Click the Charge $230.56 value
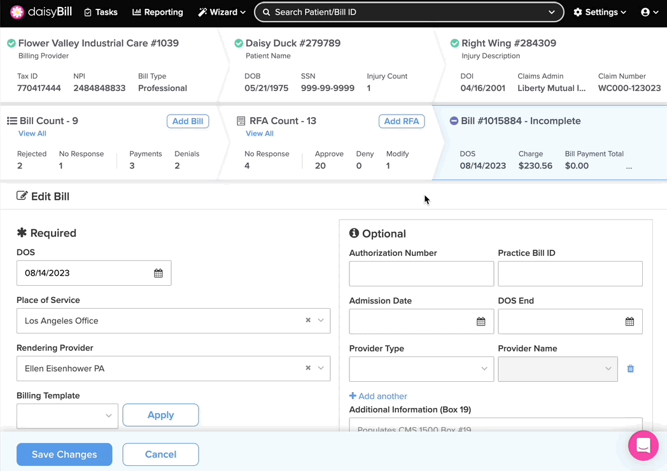 [535, 165]
